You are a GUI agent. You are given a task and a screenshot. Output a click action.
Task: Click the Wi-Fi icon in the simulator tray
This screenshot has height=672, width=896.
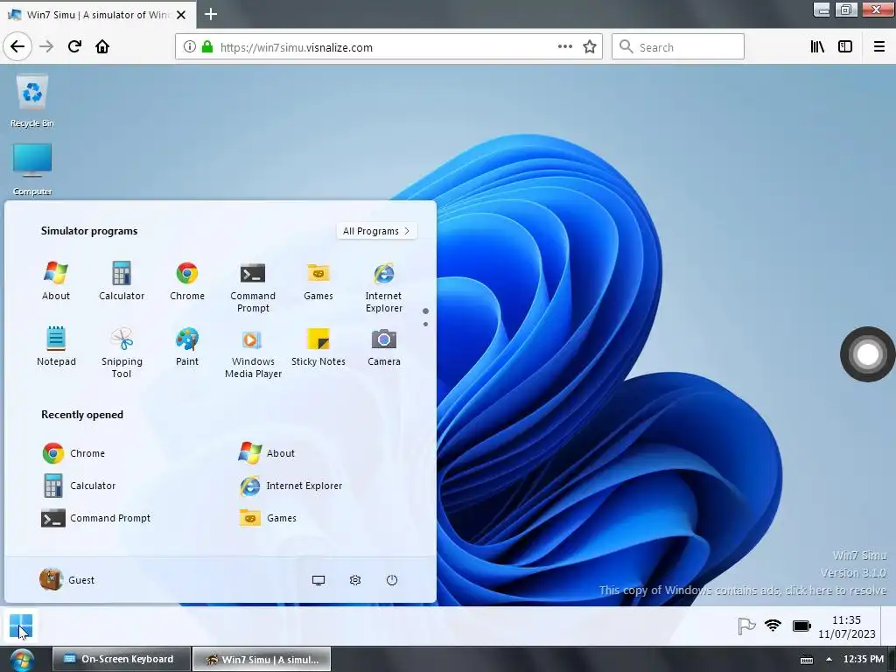tap(773, 626)
